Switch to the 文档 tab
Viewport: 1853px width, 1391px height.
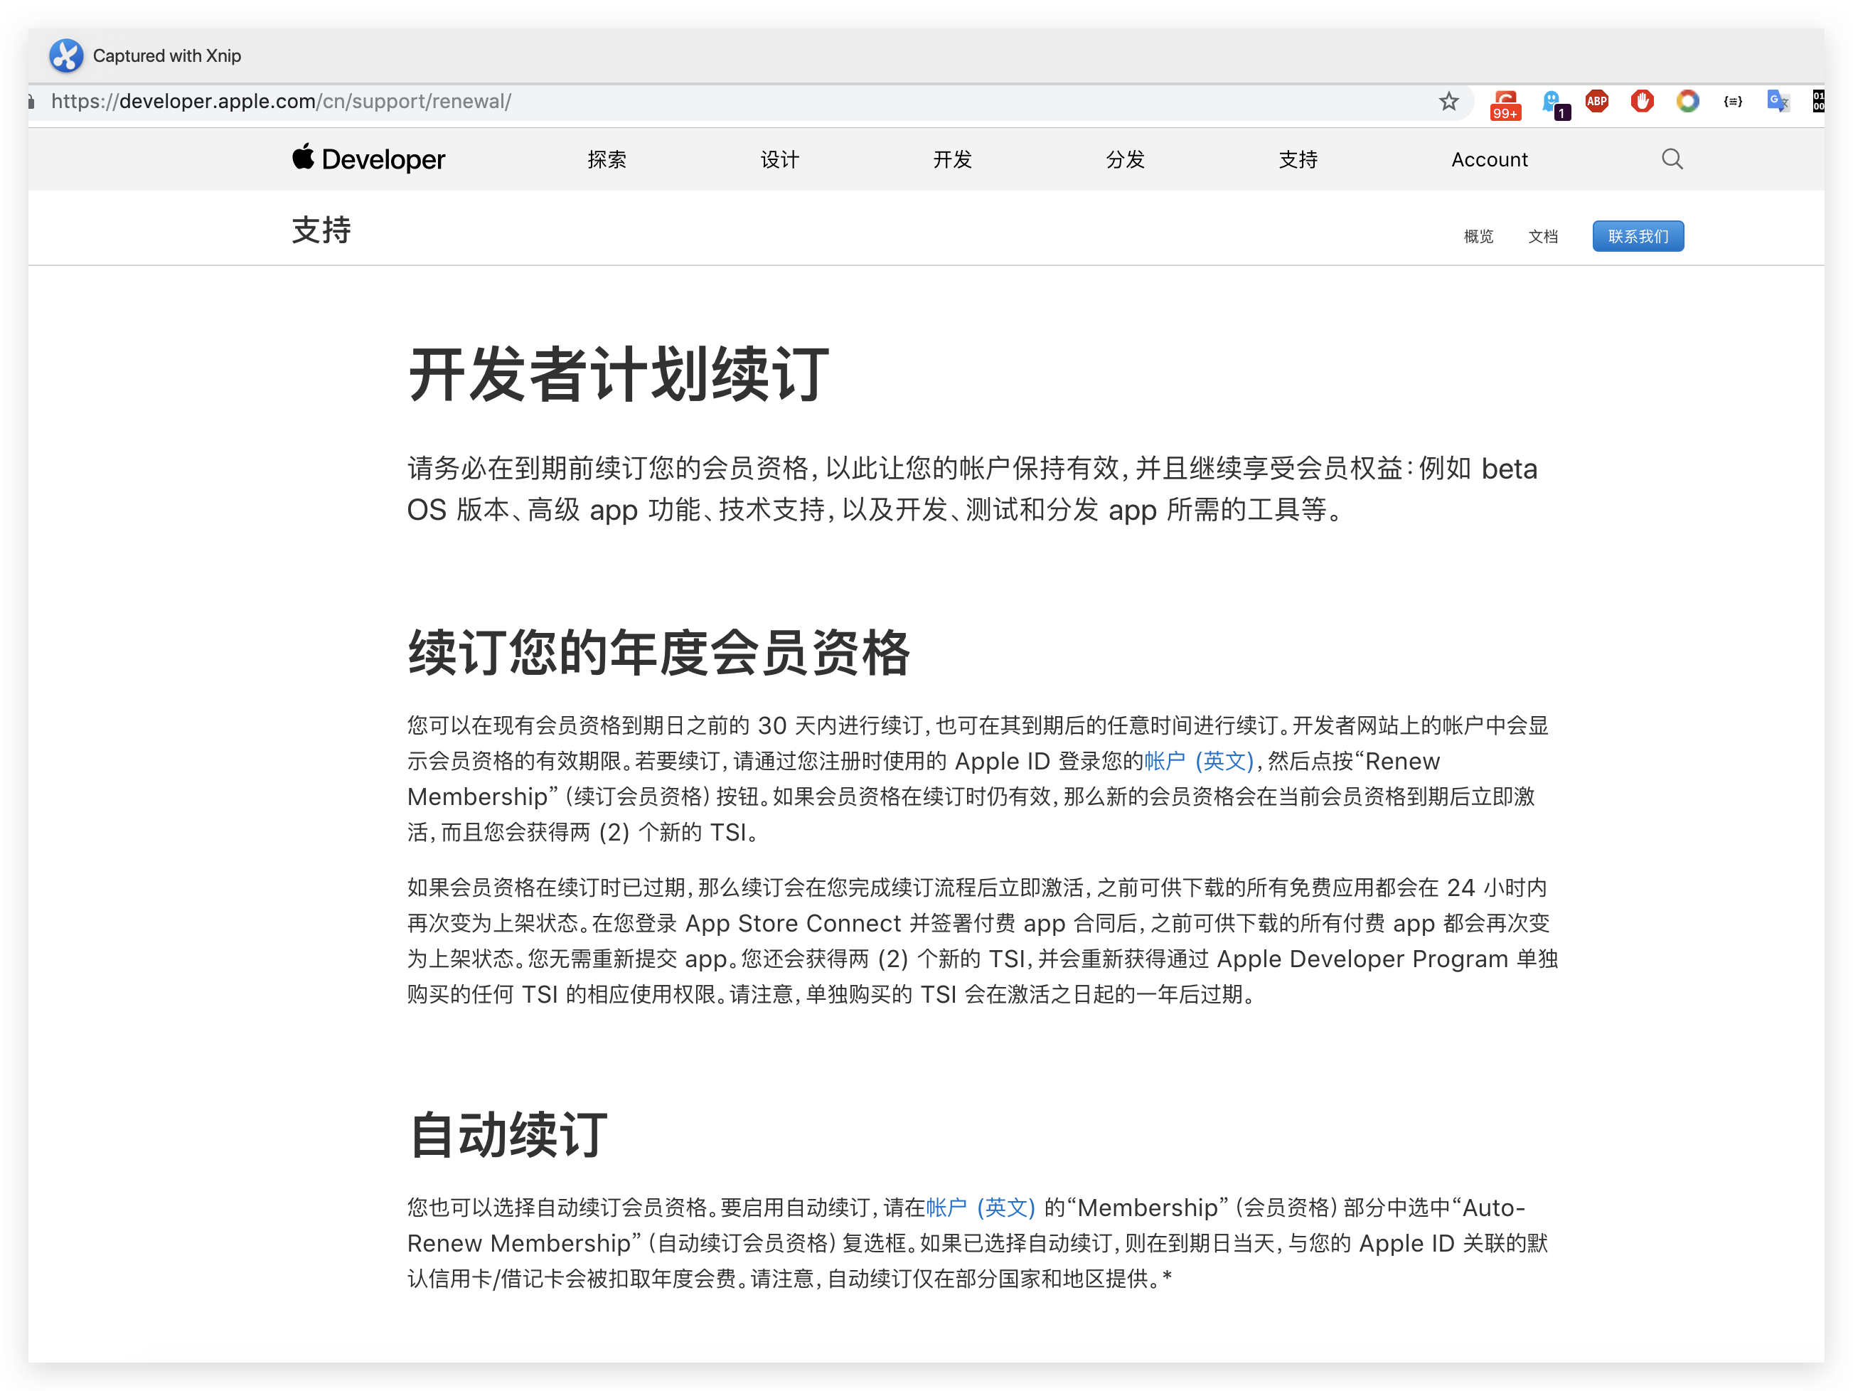[x=1544, y=236]
